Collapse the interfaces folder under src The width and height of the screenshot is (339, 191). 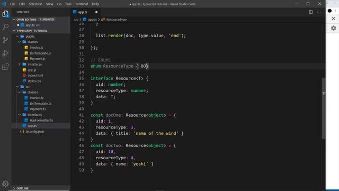(20, 115)
